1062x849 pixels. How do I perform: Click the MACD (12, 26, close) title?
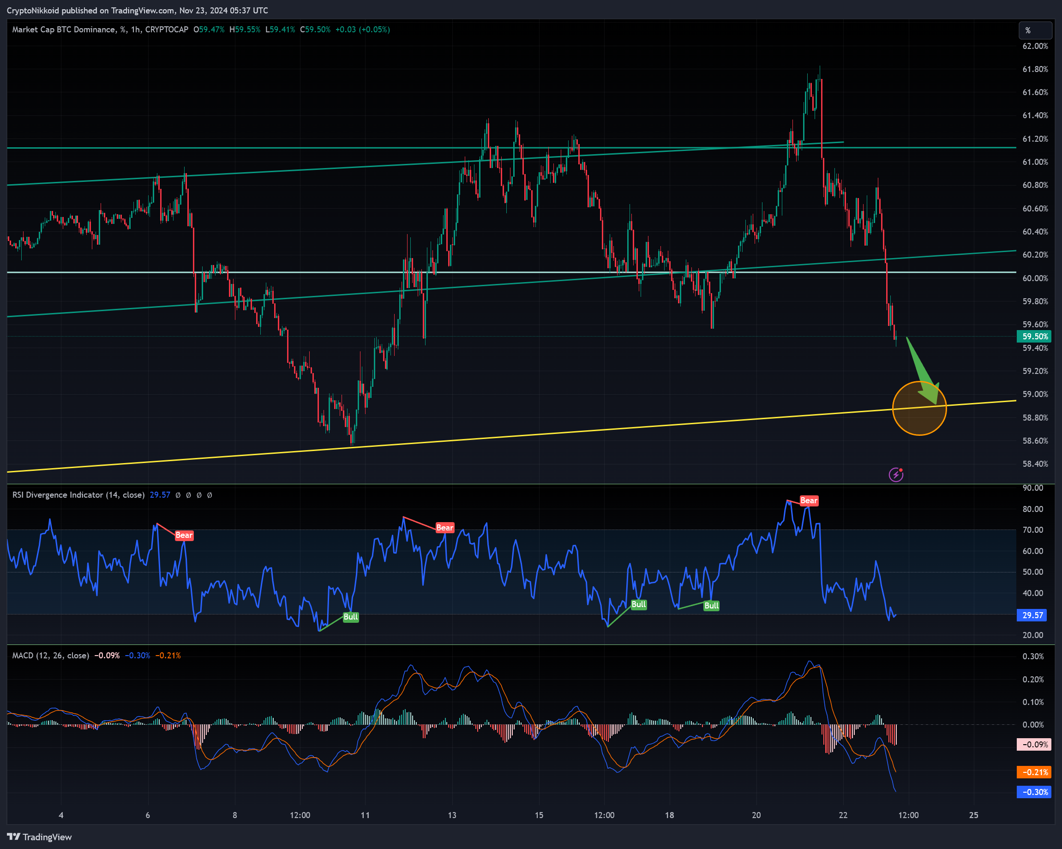point(51,656)
